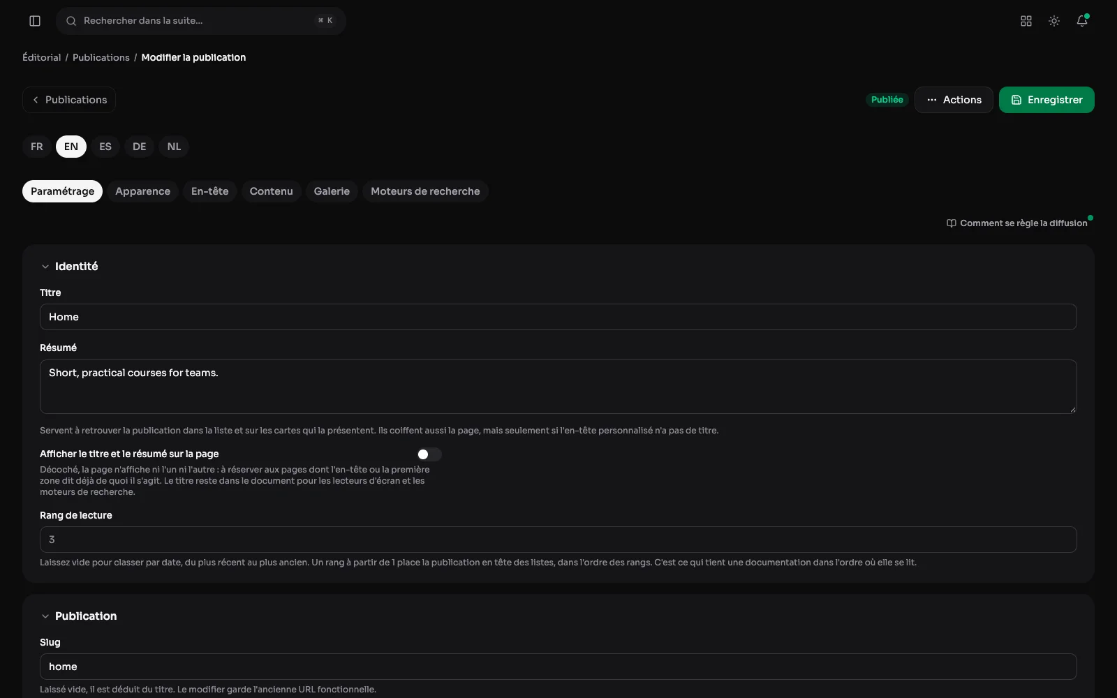Switch to NL language
Screen dimensions: 1117x698
(x=174, y=147)
